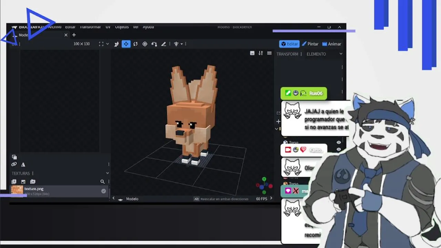This screenshot has width=441, height=248.
Task: Click the mirror triangle icon in UV panel
Action: [23, 165]
